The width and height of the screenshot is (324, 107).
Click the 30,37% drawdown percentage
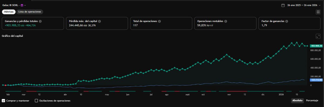[x=92, y=25]
